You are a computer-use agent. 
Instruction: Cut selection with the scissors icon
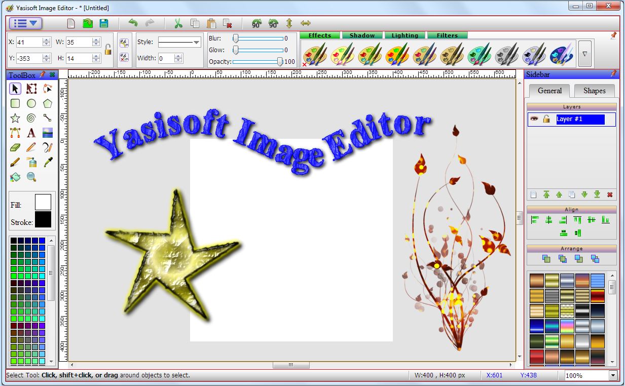178,23
